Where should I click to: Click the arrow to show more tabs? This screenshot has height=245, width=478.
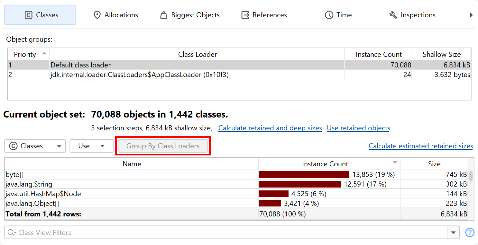coord(471,15)
